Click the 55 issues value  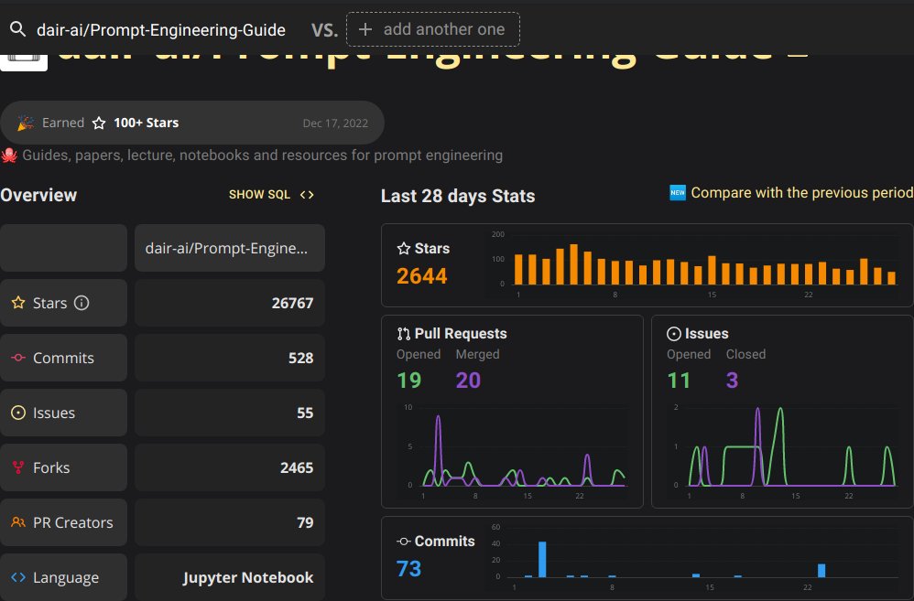click(305, 413)
